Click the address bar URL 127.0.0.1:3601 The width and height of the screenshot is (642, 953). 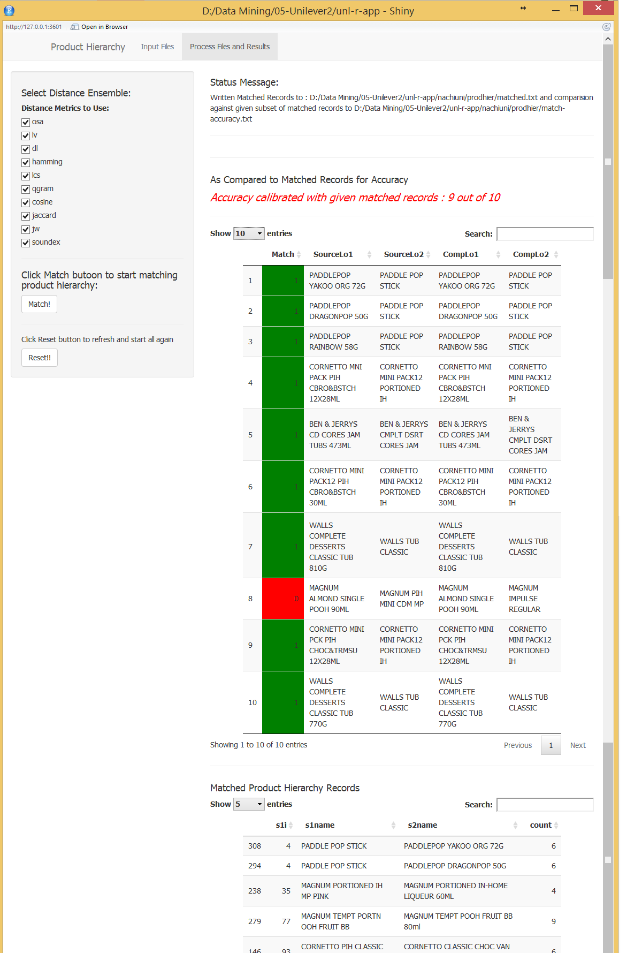[x=34, y=27]
